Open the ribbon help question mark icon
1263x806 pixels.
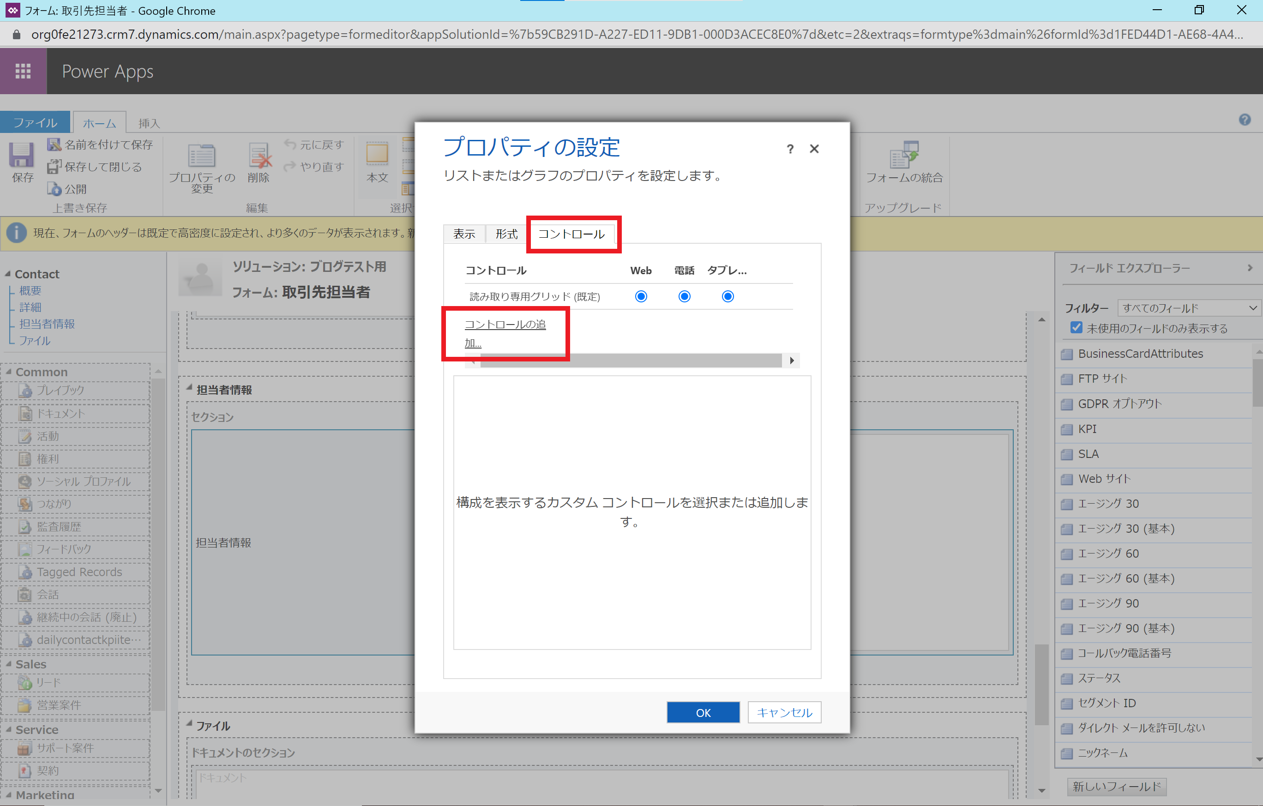(1245, 120)
